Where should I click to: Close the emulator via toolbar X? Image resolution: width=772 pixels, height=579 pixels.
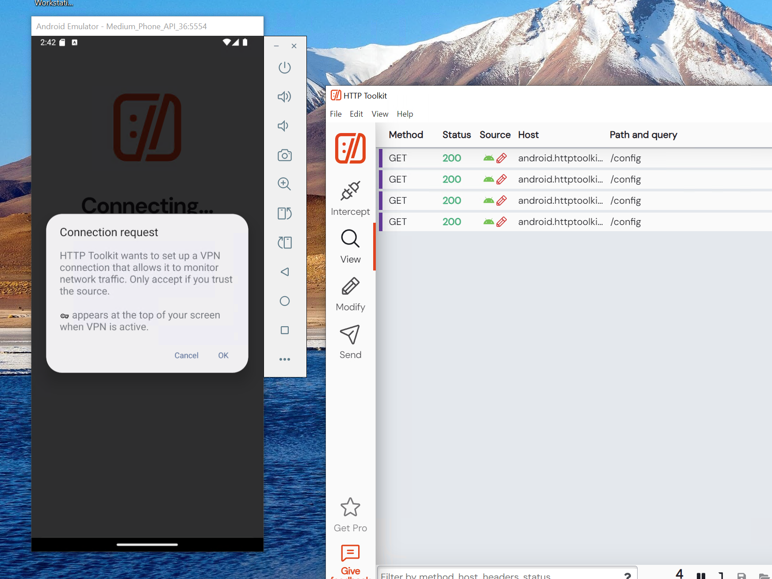[x=294, y=46]
